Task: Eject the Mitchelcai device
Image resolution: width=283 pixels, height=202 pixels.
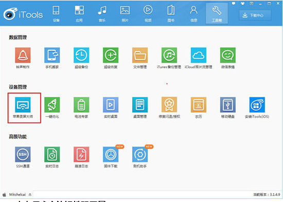Action: click(x=30, y=195)
